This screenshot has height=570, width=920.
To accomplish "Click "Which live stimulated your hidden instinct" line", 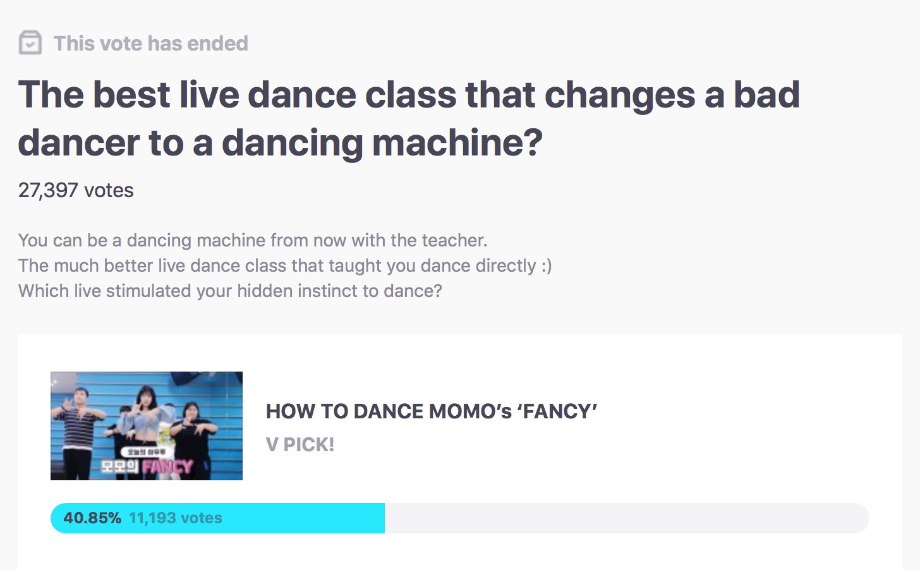I will point(230,291).
